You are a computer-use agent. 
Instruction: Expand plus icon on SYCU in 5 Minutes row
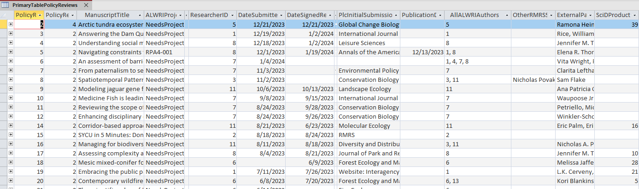[11, 135]
